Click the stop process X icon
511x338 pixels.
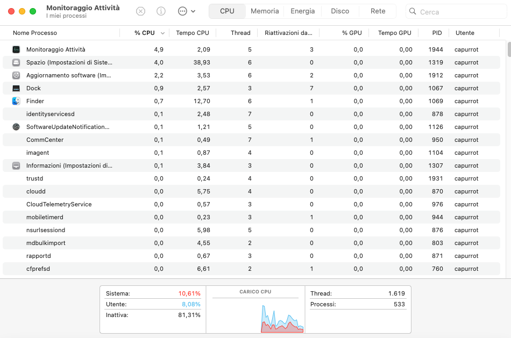(x=140, y=11)
